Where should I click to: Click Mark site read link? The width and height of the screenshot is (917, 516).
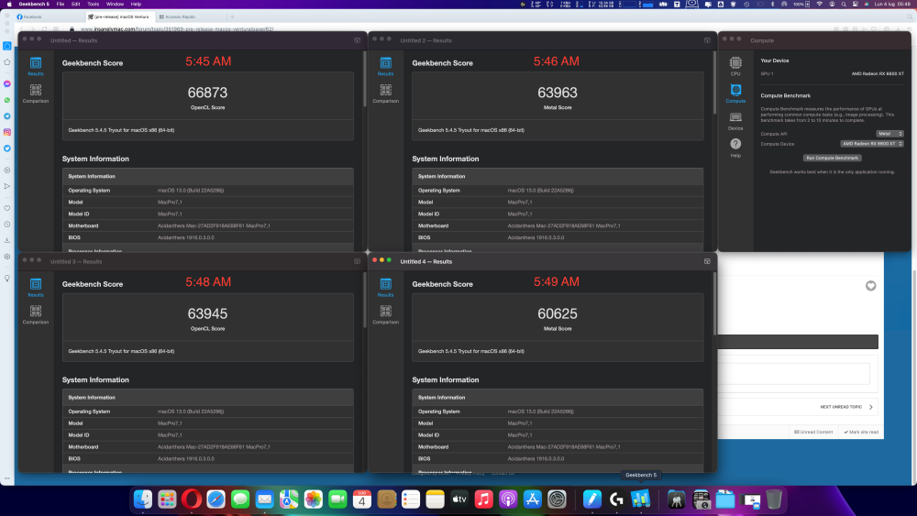pos(861,432)
